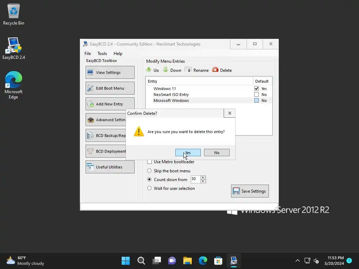Open Useful Utilities in the toolbox
The width and height of the screenshot is (359, 269).
click(110, 167)
